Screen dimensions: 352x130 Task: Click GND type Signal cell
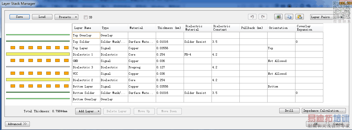coord(114,61)
